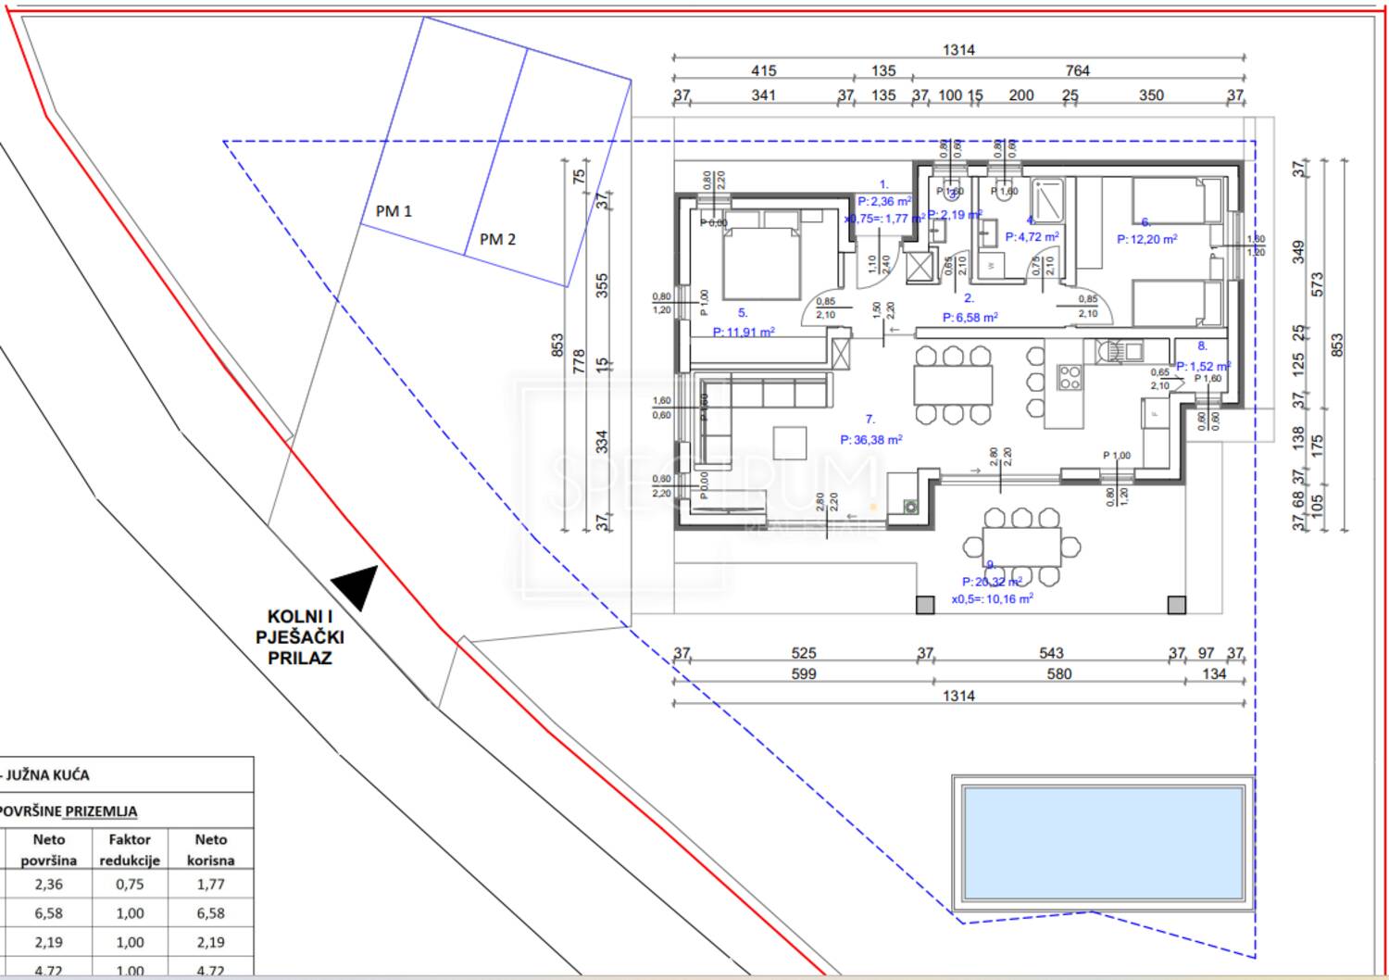
Task: Select the bedroom area label 12,20 m²
Action: pyautogui.click(x=1146, y=239)
